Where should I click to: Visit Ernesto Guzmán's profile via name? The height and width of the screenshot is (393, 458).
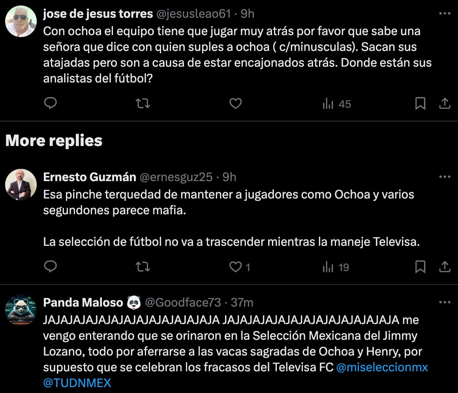click(x=89, y=177)
